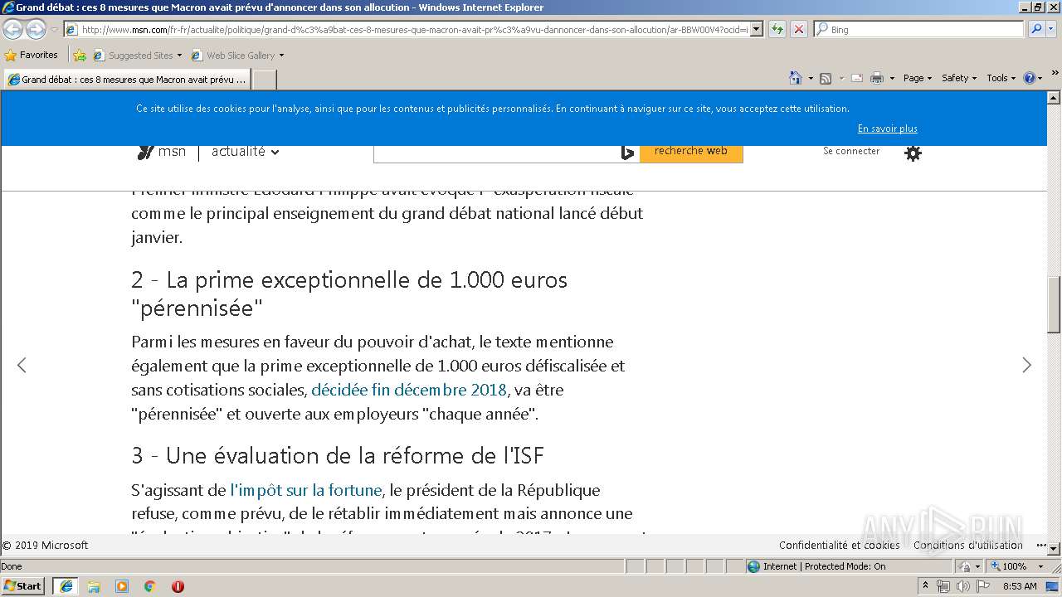Image resolution: width=1062 pixels, height=597 pixels.
Task: Open the red Opera taskbar icon
Action: pyautogui.click(x=178, y=586)
